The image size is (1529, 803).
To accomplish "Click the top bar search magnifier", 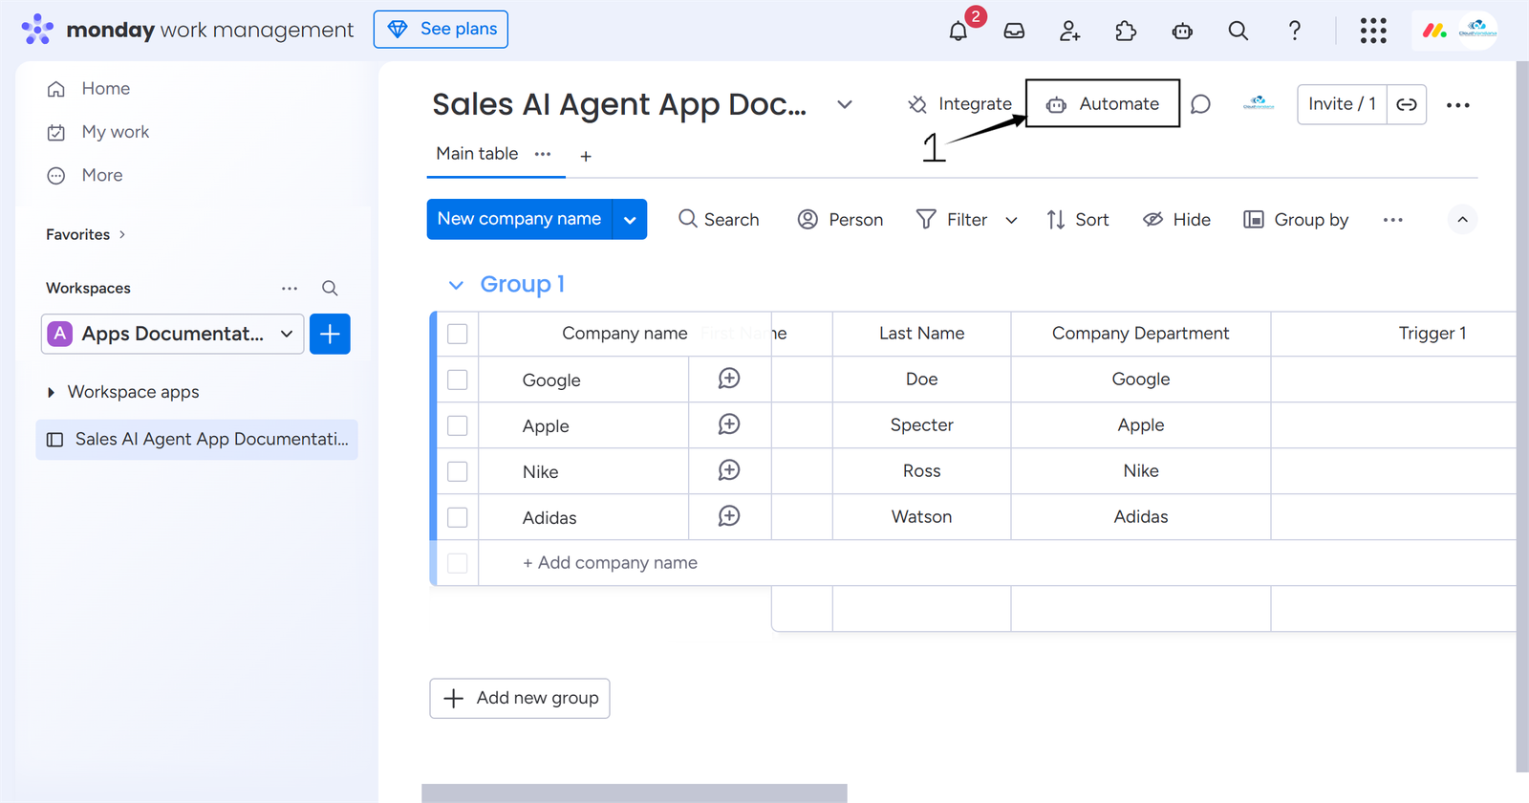I will 1238,31.
